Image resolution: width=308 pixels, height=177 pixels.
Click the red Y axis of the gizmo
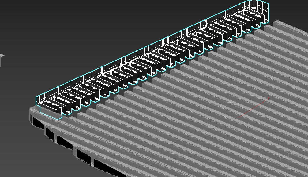(x=253, y=108)
